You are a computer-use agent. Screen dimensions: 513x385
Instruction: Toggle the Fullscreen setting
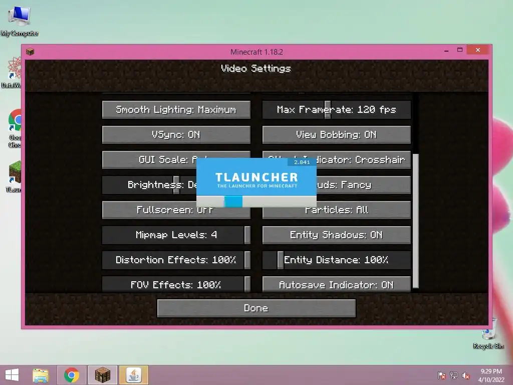176,210
